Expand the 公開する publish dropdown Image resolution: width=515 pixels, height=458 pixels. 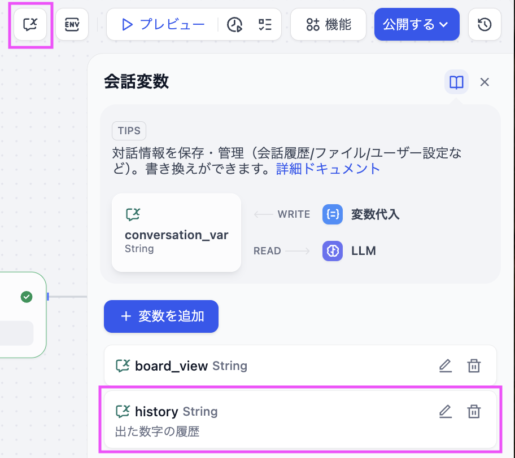click(x=416, y=24)
